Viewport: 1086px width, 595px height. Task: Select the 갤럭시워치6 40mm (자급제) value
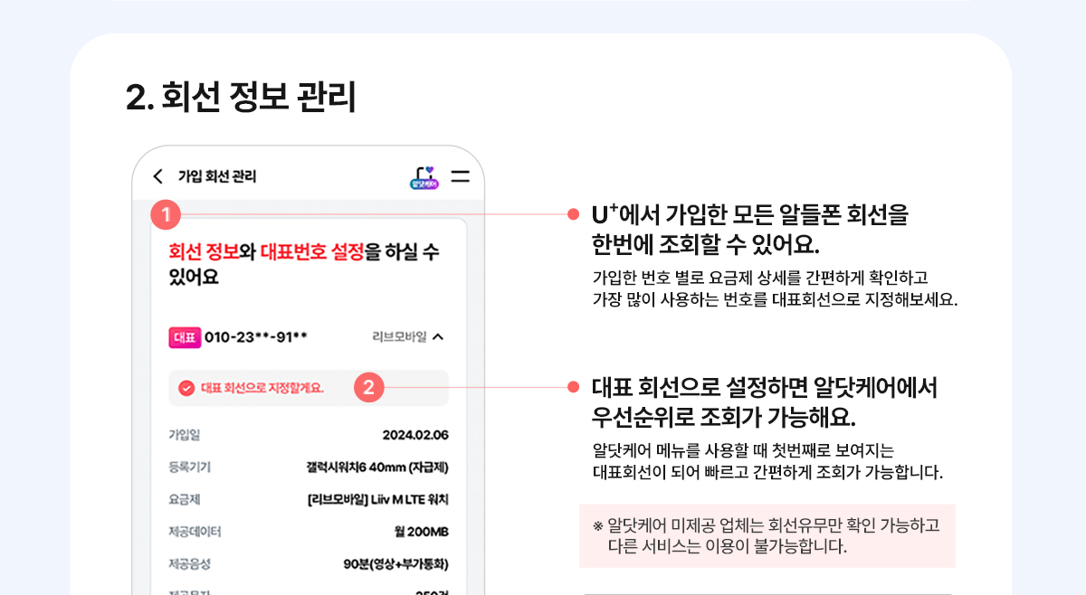point(377,467)
